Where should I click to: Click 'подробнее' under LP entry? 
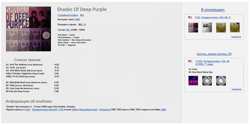(x=236, y=37)
